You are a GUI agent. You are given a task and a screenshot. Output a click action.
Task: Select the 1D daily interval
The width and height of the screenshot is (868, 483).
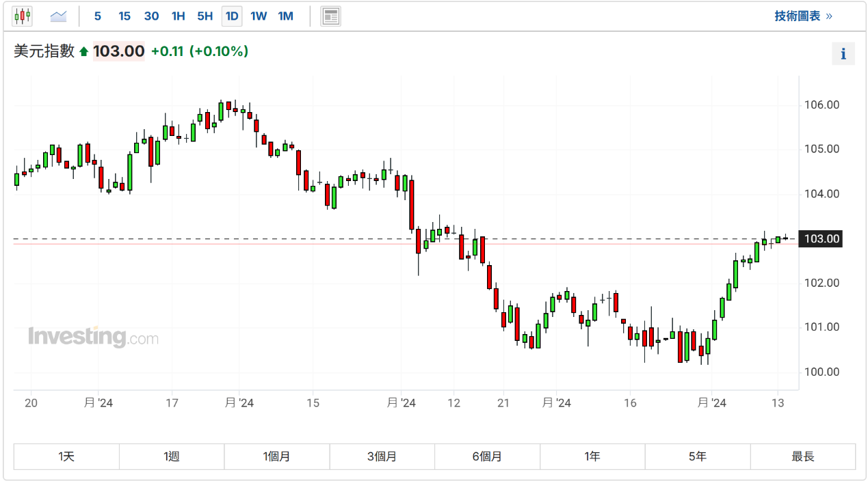(232, 16)
